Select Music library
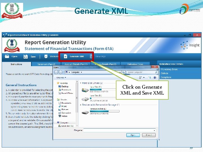The height and width of the screenshot is (152, 203). click(x=63, y=106)
